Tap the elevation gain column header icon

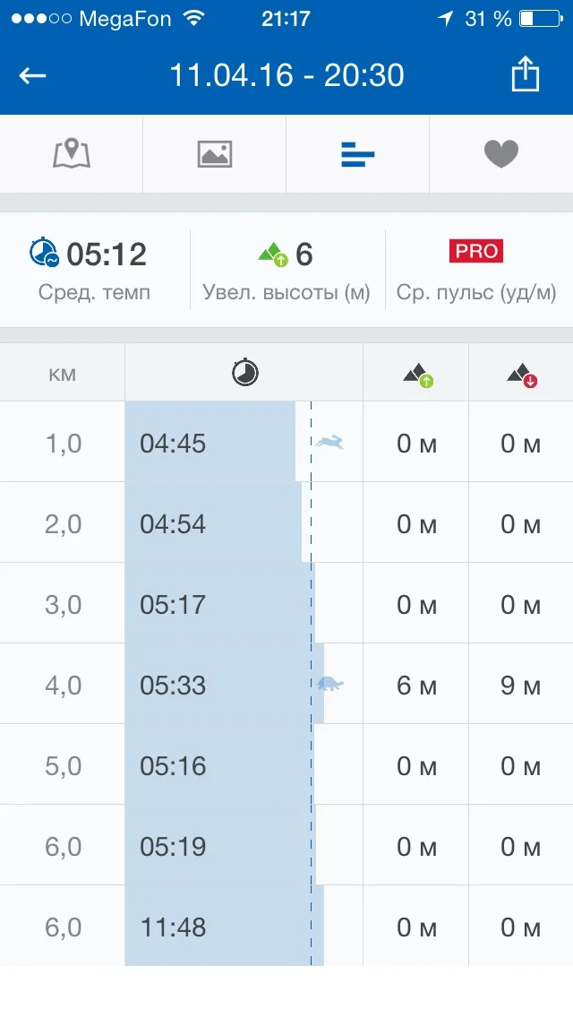[x=417, y=375]
